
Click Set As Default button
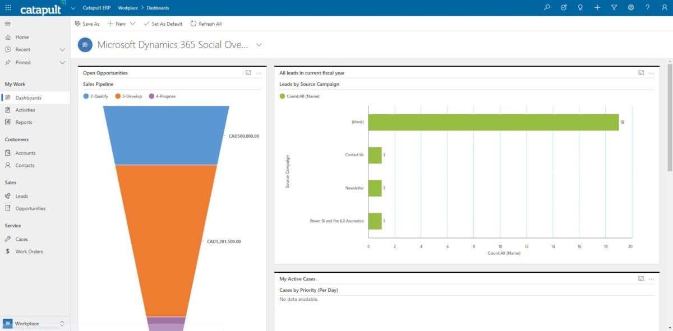click(x=163, y=24)
